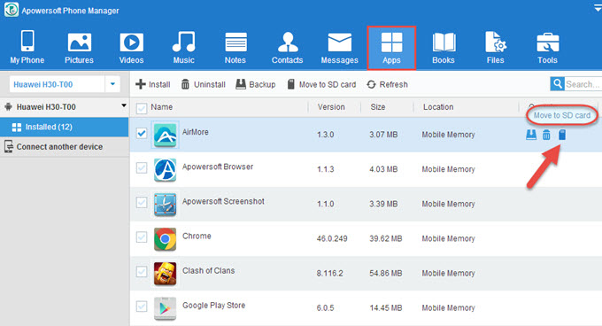Click the Apowersoft Phone Manager logo
Screen dimensions: 602x326
[x=12, y=10]
